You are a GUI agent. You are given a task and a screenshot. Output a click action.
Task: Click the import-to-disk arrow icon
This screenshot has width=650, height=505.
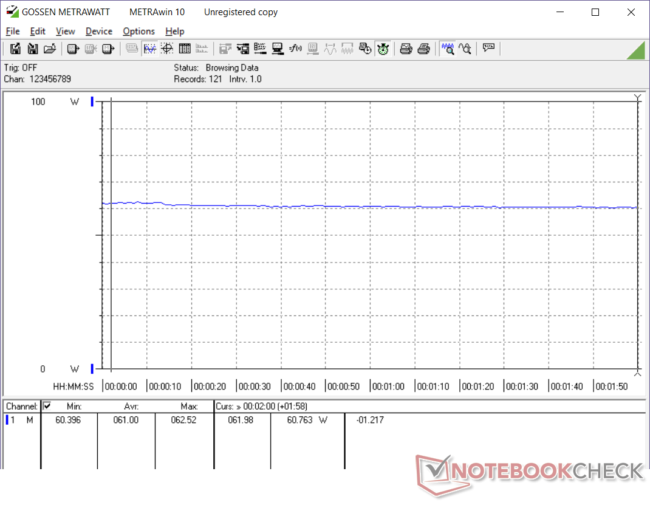point(243,49)
